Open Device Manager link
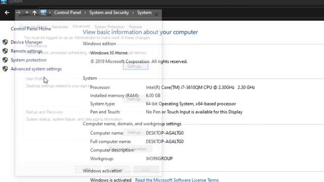The width and height of the screenshot is (324, 182). [26, 42]
